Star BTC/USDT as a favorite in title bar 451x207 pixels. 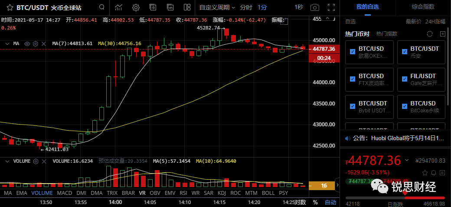(x=10, y=7)
